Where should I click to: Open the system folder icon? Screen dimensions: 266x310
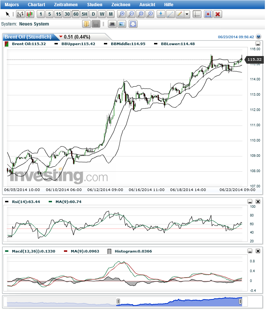pos(86,24)
